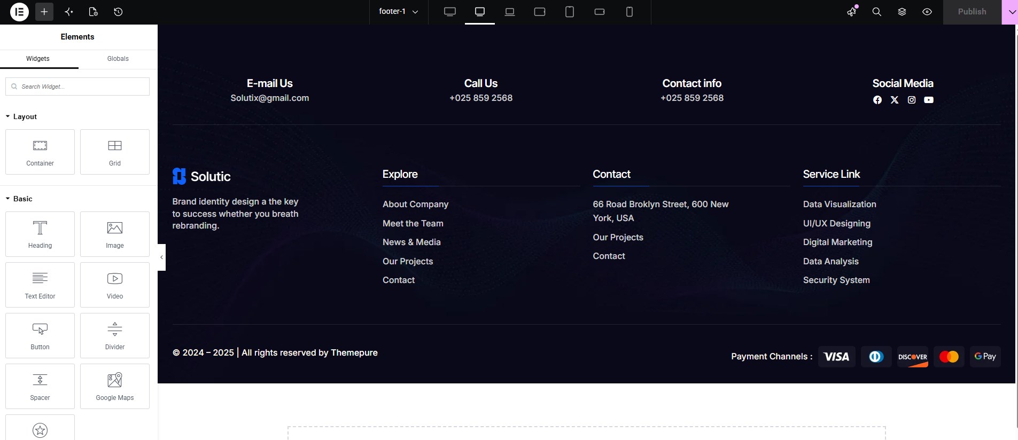
Task: Select the Widescreen device view icon
Action: click(x=450, y=12)
